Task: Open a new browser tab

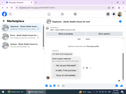Action: [36, 3]
